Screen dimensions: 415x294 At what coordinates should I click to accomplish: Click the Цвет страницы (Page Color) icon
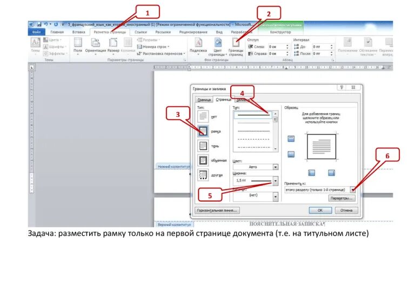(x=218, y=42)
